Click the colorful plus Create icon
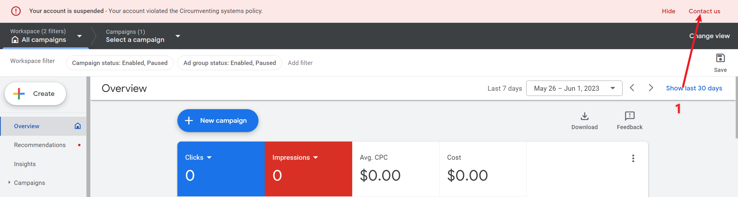This screenshot has height=197, width=738. [19, 94]
